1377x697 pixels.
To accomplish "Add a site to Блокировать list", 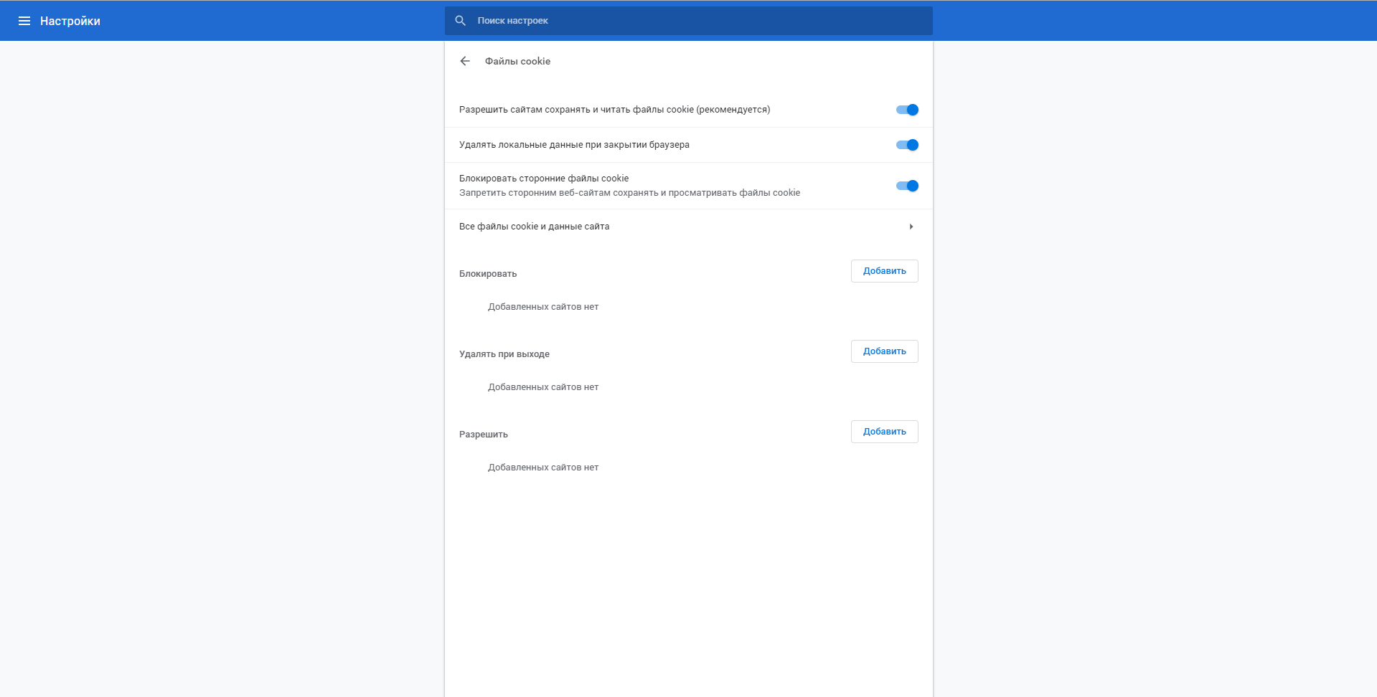I will (x=885, y=271).
